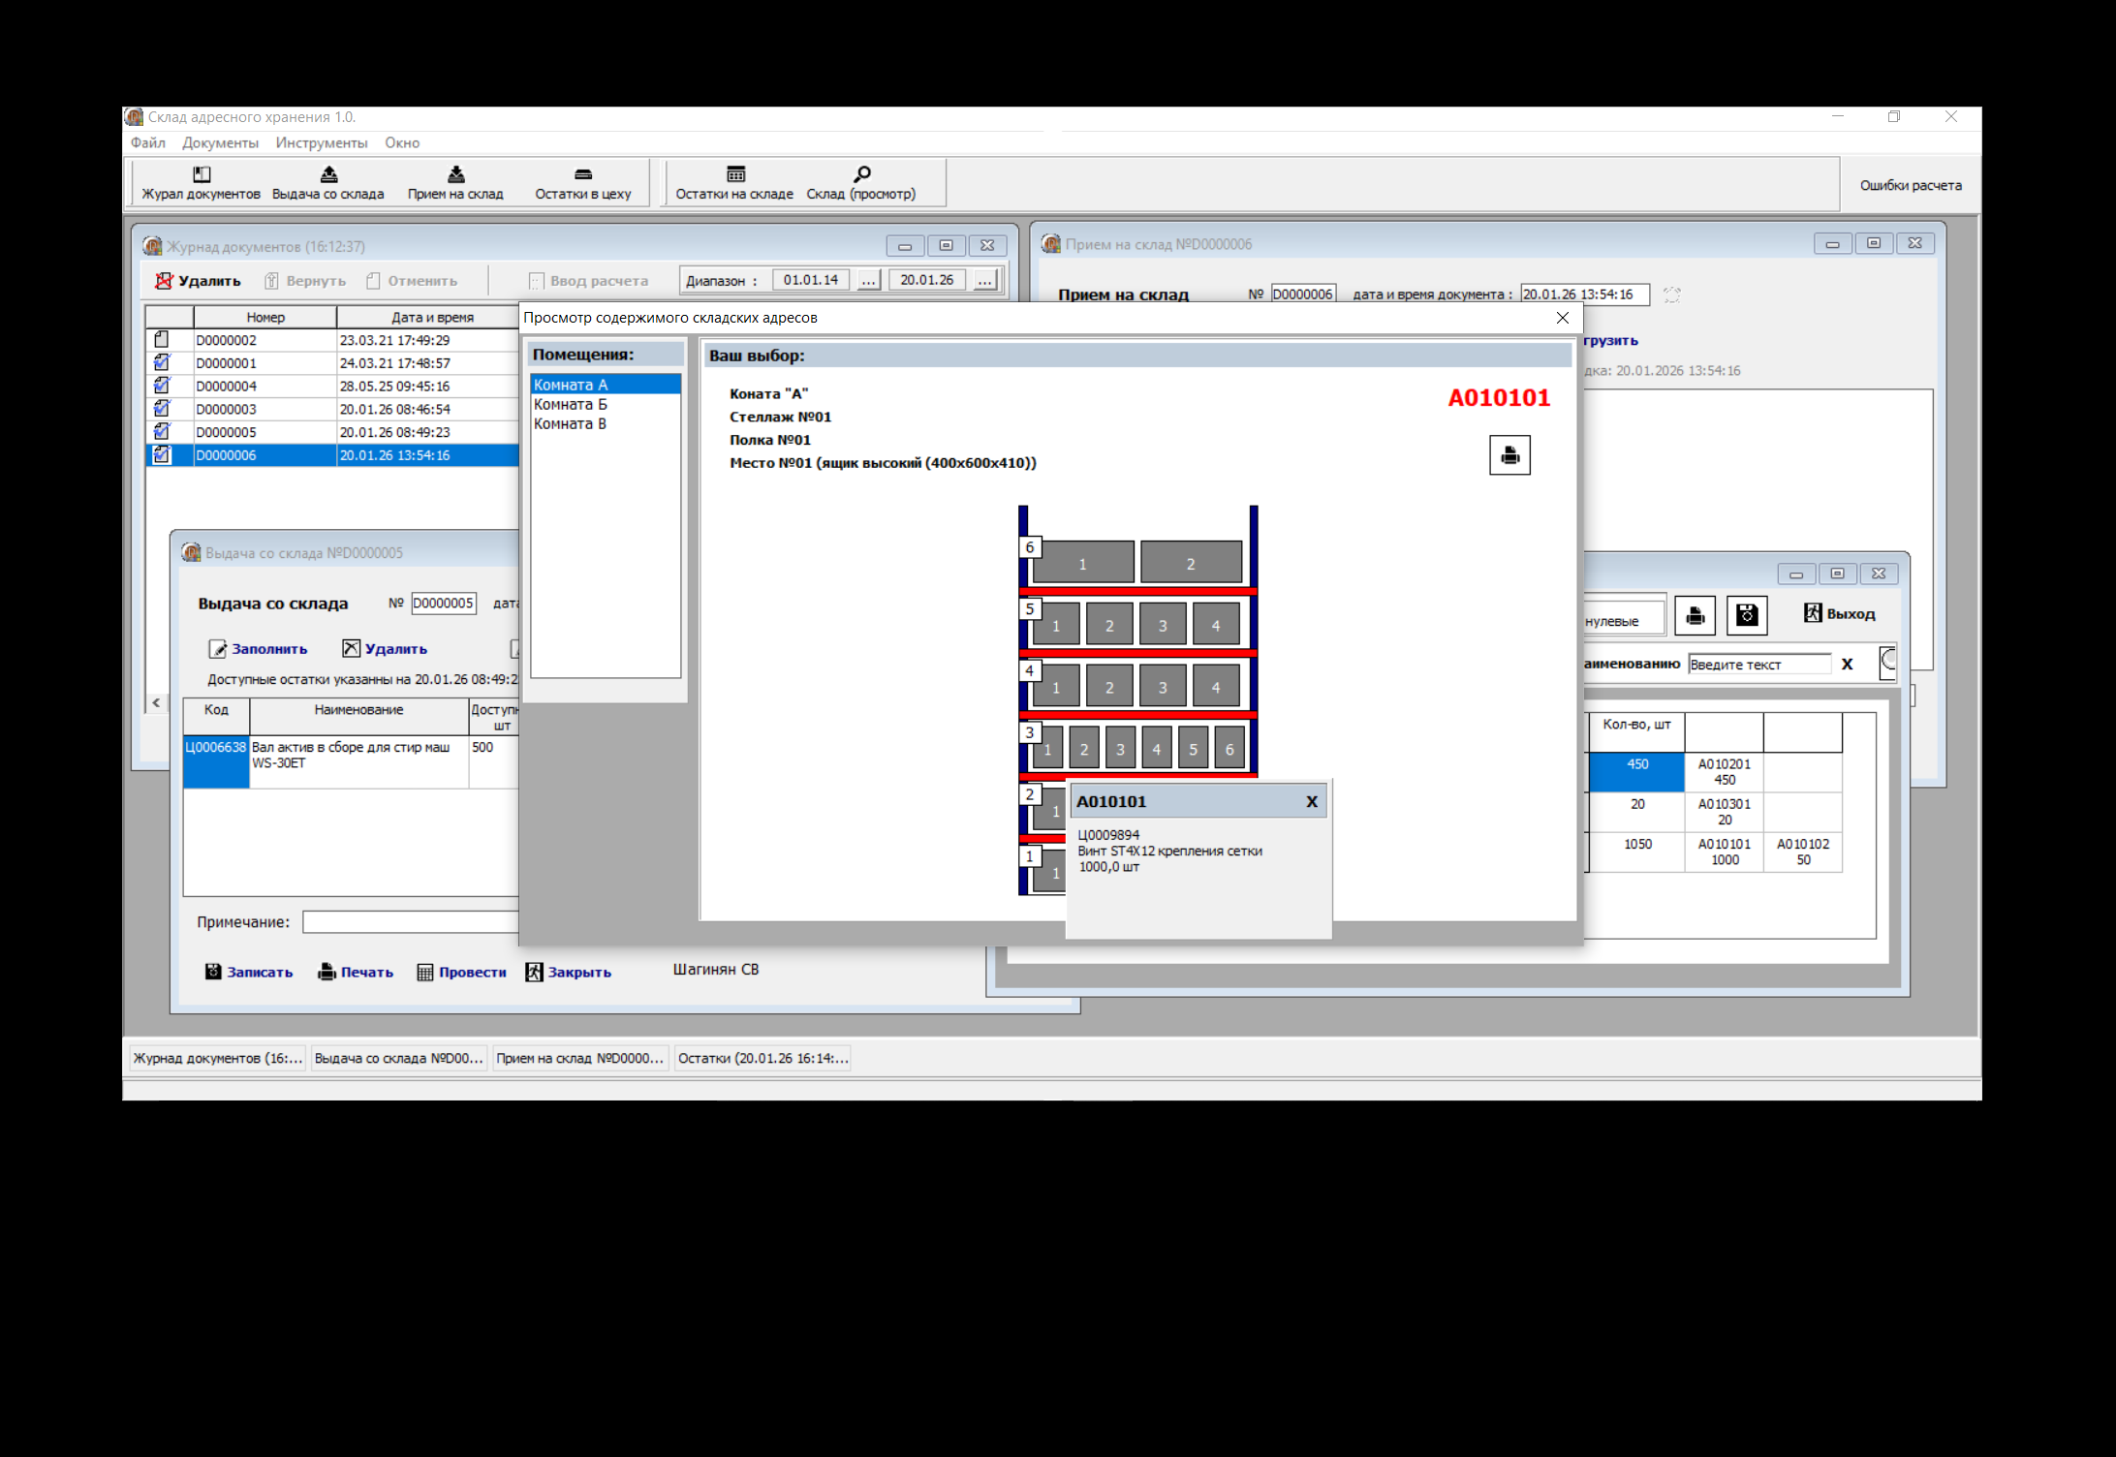Click the document date field 20.01.26 13:54:16
2116x1457 pixels.
[x=1585, y=294]
